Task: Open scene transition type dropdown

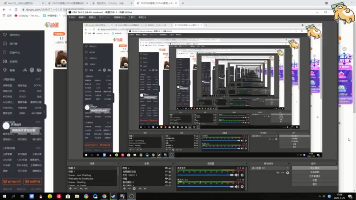Action: tap(270, 168)
